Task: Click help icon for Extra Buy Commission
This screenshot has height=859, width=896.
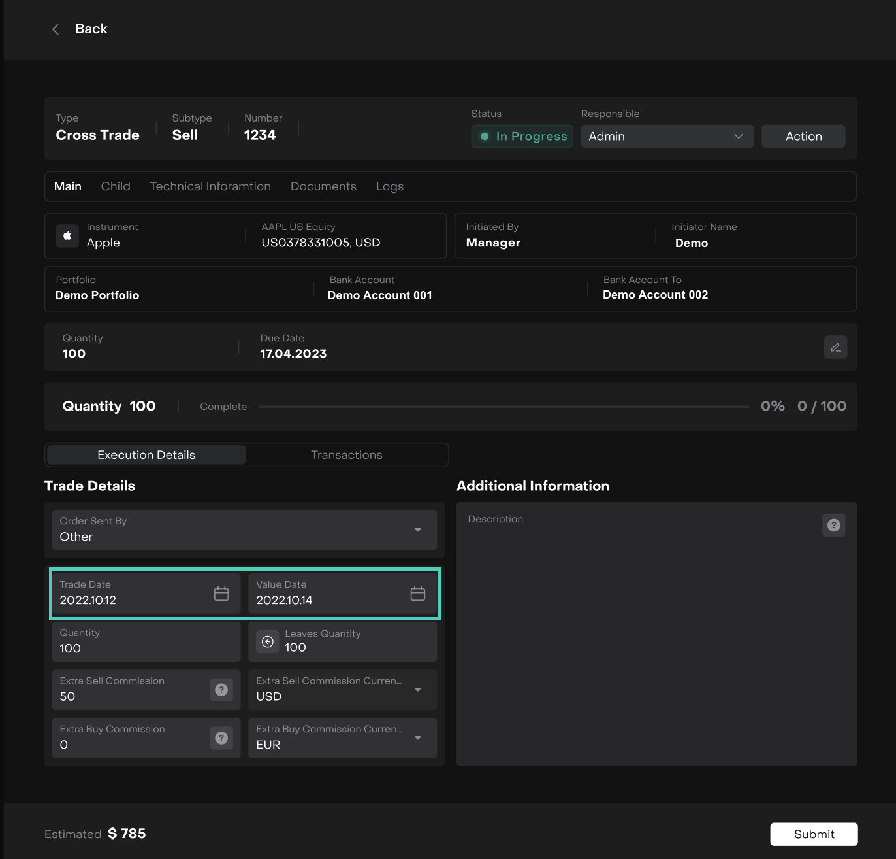Action: click(221, 738)
